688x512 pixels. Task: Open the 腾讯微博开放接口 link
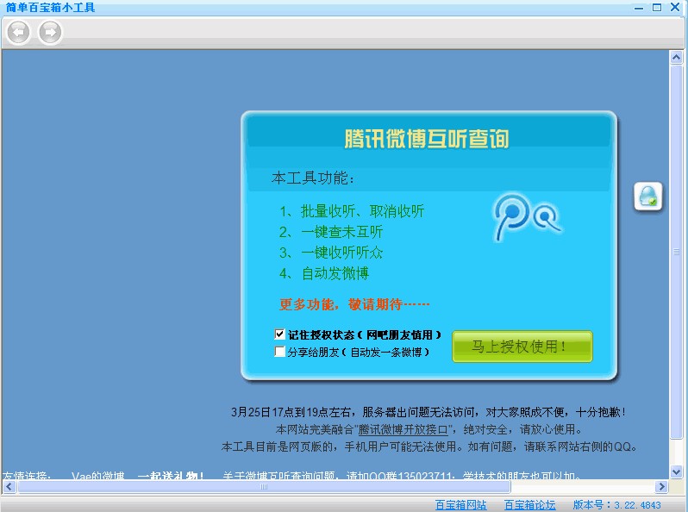point(403,429)
